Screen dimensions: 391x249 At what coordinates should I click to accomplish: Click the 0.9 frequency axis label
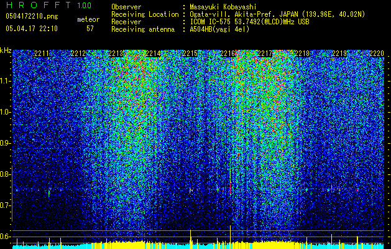(5, 143)
